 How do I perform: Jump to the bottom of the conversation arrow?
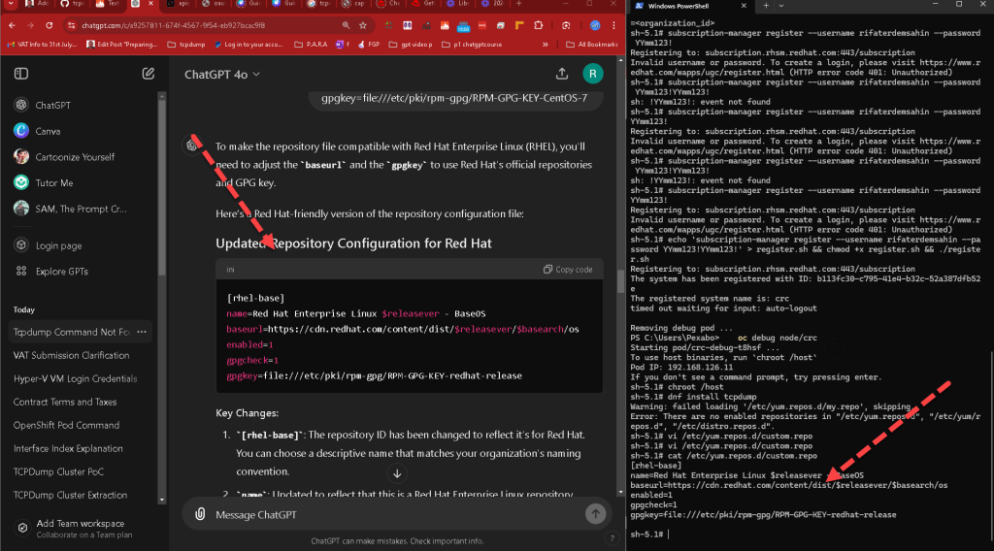coord(397,473)
